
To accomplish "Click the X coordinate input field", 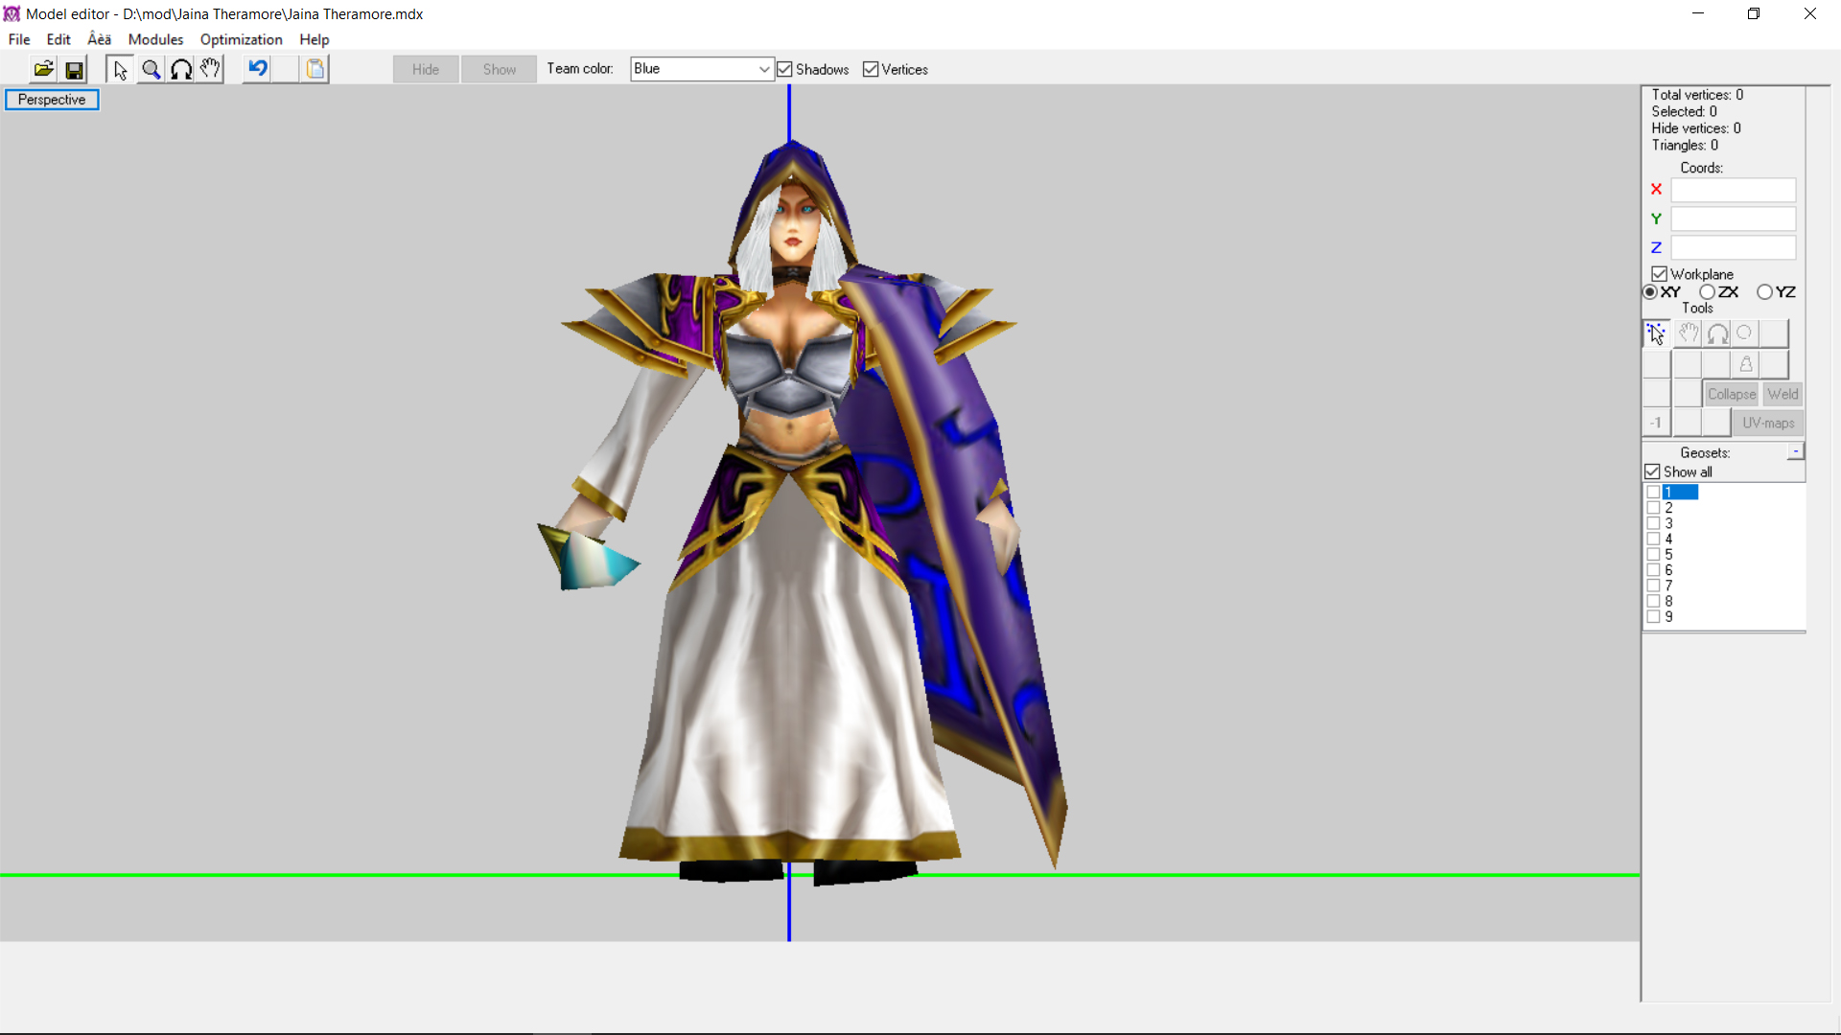I will (1733, 190).
